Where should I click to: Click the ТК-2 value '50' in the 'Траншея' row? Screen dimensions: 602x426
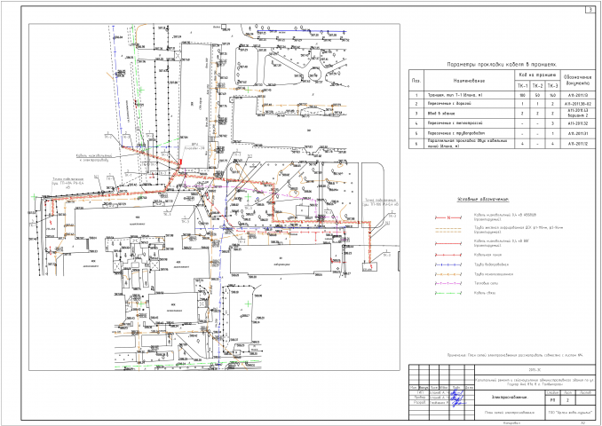point(537,95)
